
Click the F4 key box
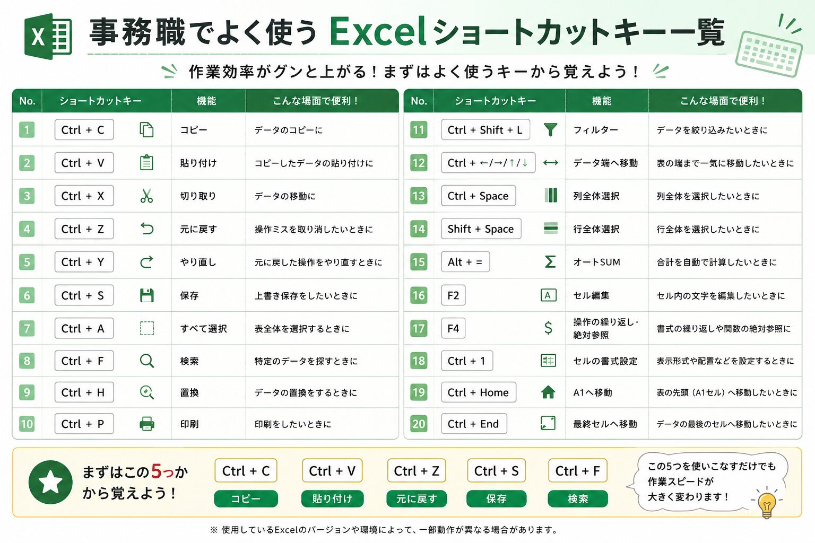[453, 328]
